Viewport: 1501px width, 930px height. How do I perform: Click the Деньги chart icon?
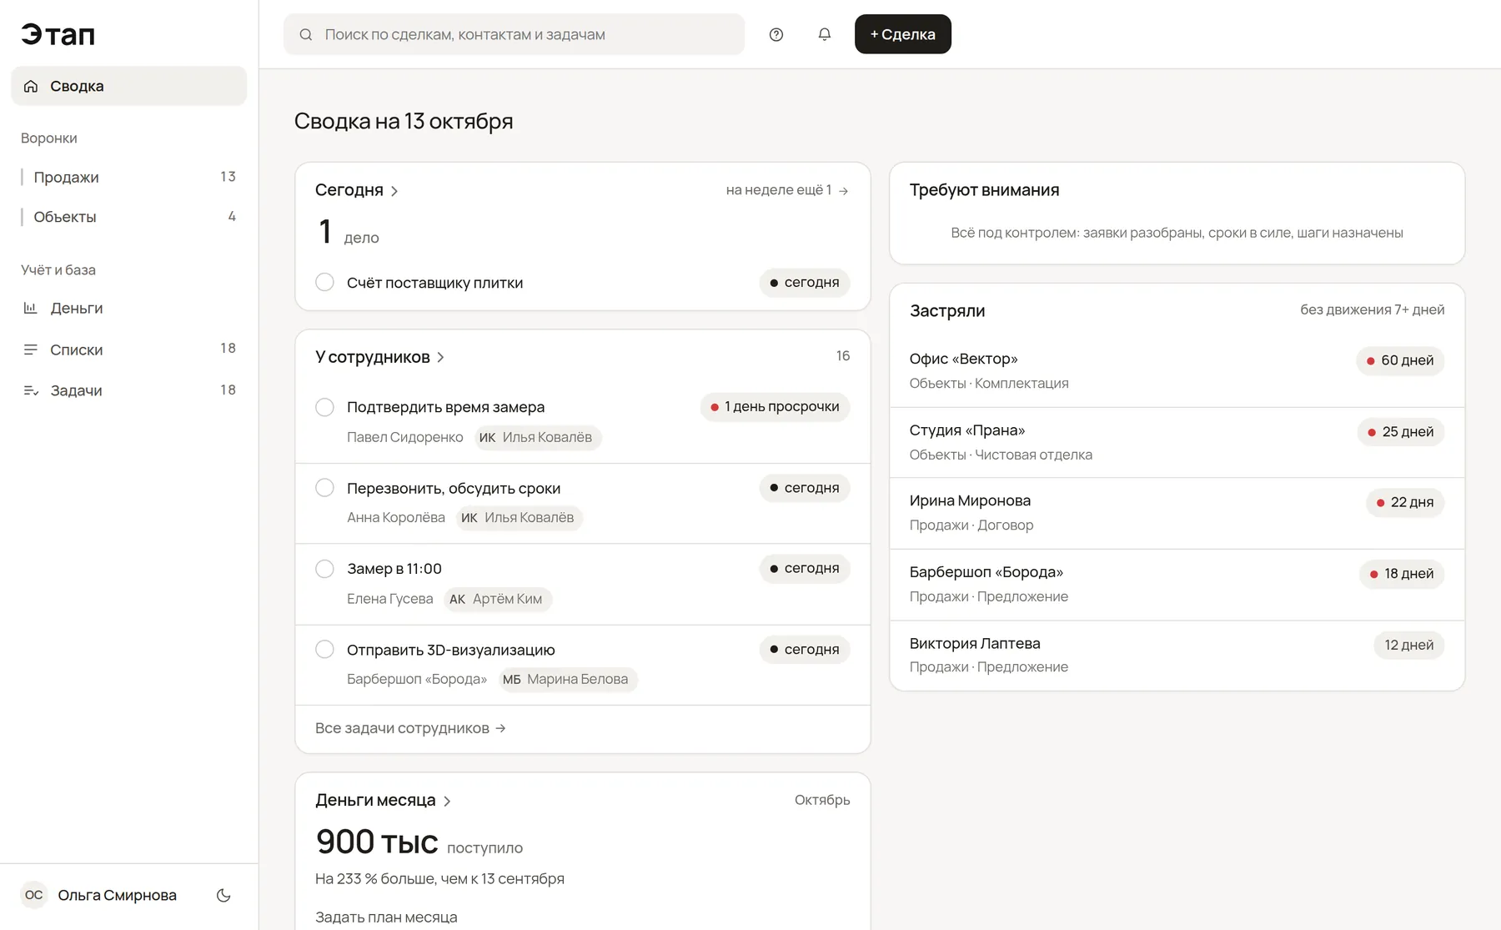pyautogui.click(x=31, y=308)
